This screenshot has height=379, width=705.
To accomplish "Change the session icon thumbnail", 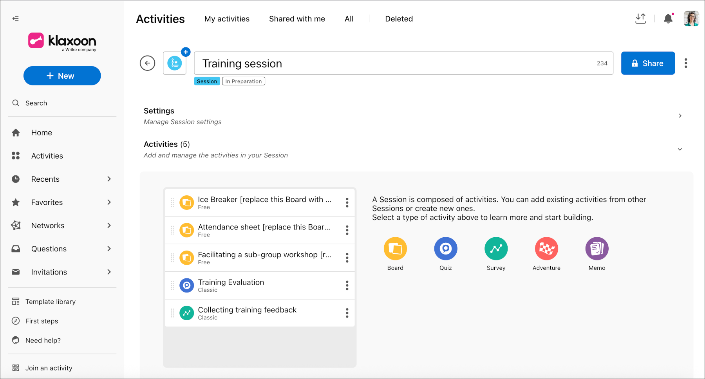I will point(175,63).
